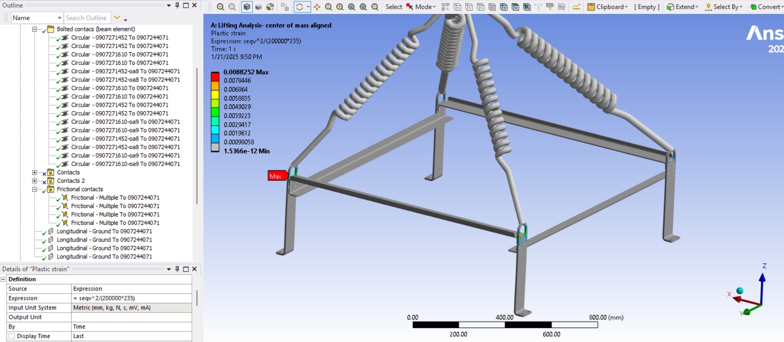This screenshot has height=342, width=784.
Task: Select the Rotate view tool
Action: point(299,7)
